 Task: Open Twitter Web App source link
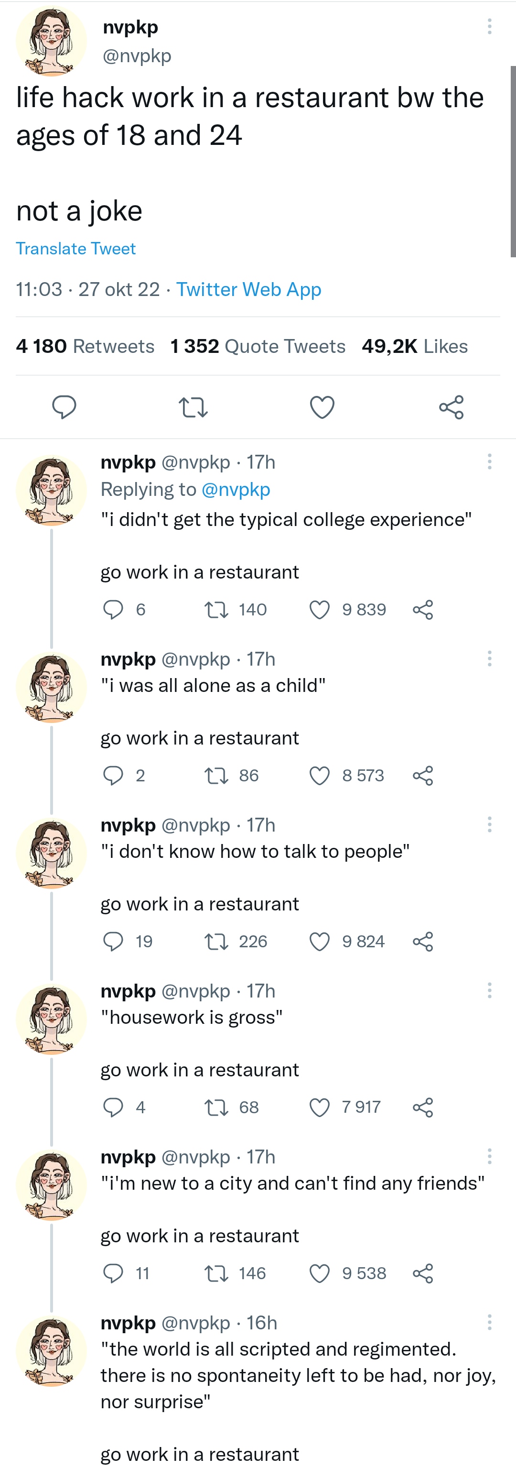click(248, 289)
